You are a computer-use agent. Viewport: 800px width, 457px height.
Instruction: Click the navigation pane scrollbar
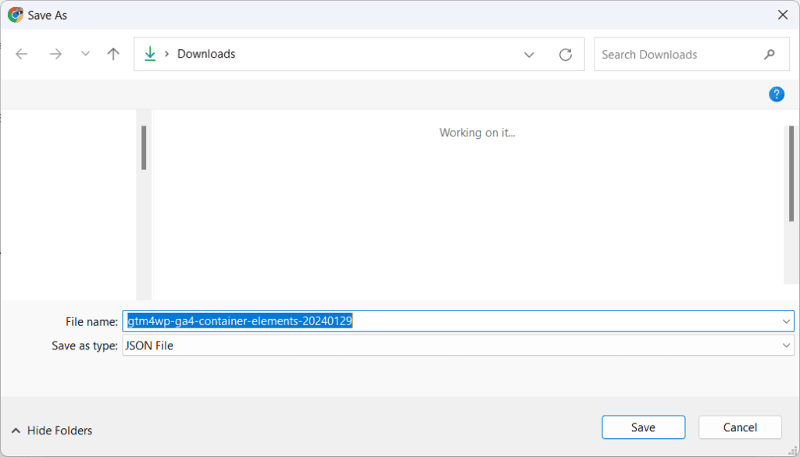[144, 147]
